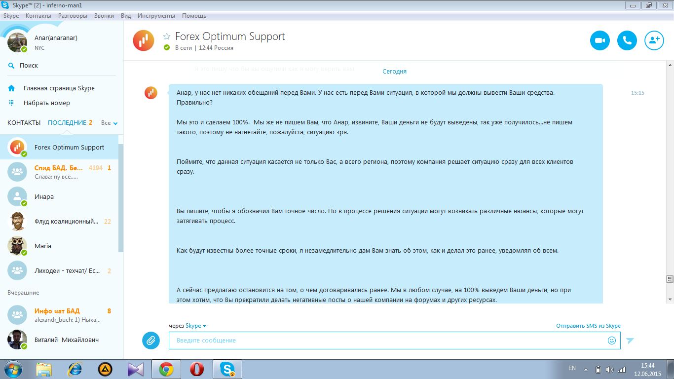Click the Maria owl avatar

[17, 246]
